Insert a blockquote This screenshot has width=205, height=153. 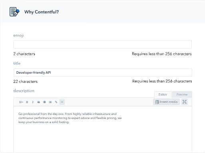(x=39, y=102)
